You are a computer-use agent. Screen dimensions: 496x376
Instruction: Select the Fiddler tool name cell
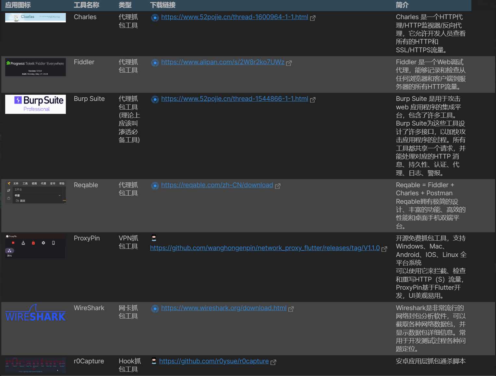(x=84, y=62)
